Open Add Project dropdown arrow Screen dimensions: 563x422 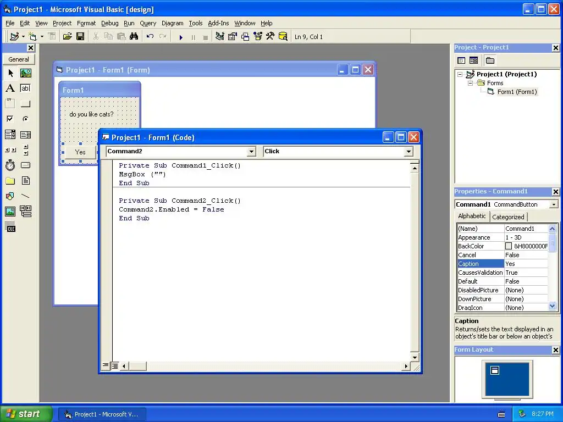(23, 37)
